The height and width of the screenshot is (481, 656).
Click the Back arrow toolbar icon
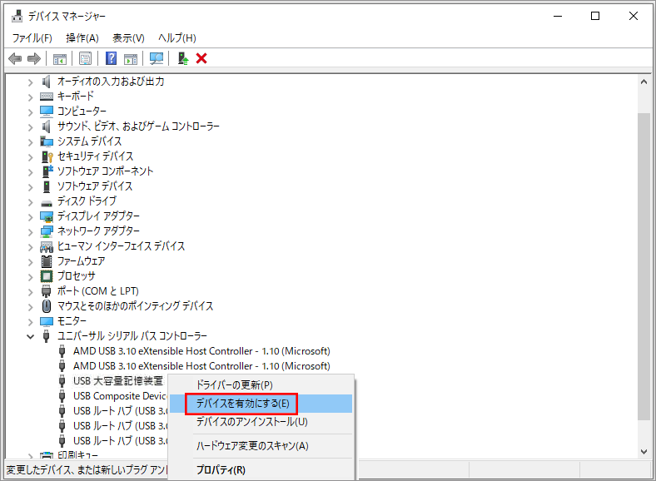coord(15,58)
